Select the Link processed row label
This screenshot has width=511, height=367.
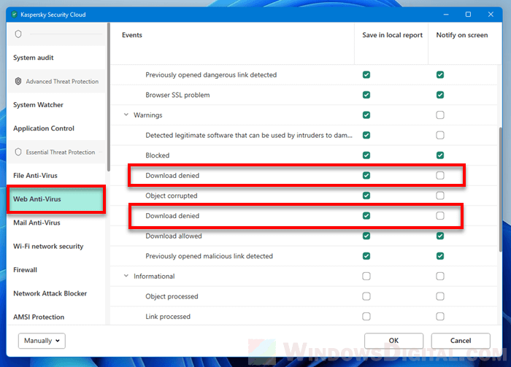point(168,317)
